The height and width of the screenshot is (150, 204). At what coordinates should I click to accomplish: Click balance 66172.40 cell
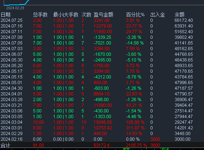(184, 20)
